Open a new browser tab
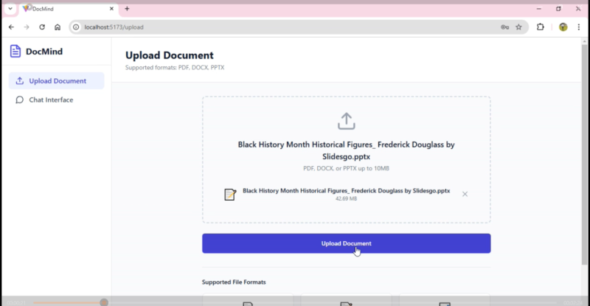590x306 pixels. coord(127,9)
